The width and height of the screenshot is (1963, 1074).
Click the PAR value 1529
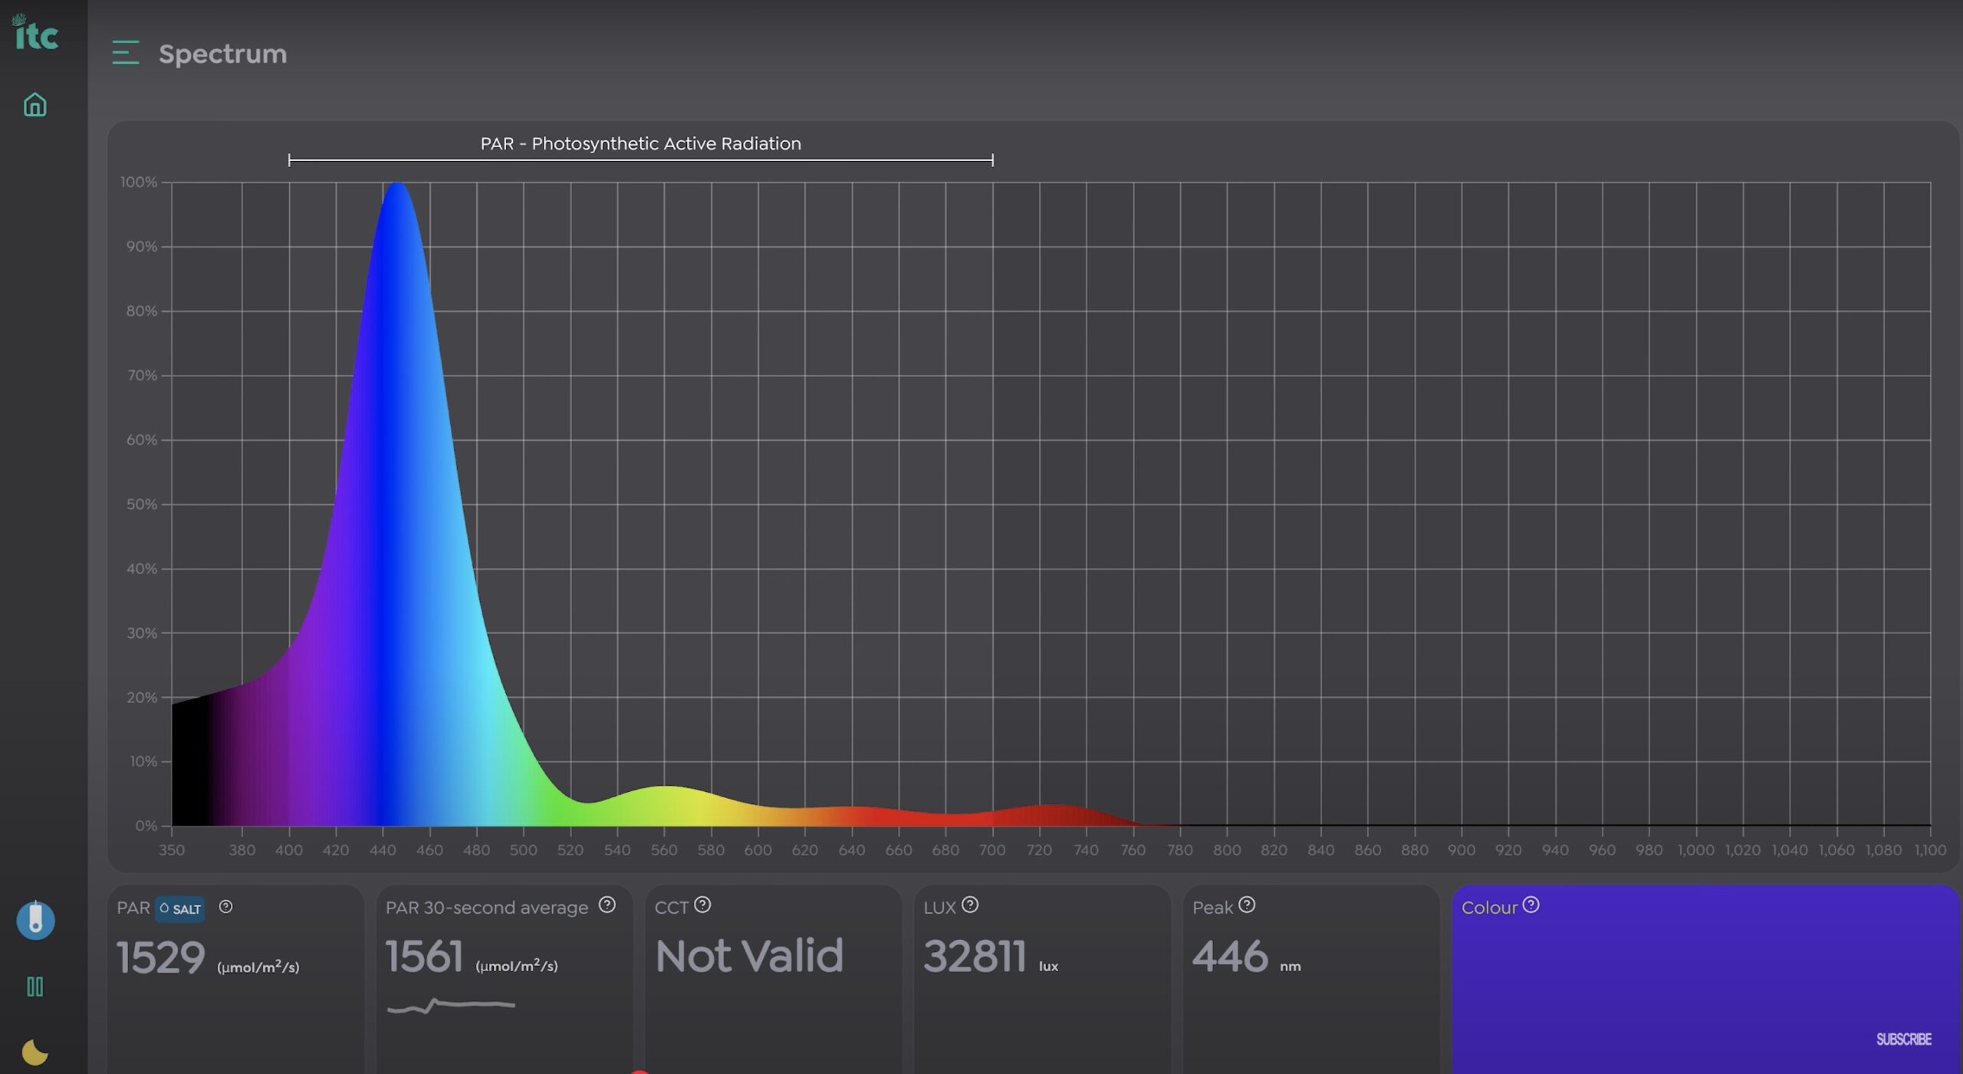click(160, 957)
